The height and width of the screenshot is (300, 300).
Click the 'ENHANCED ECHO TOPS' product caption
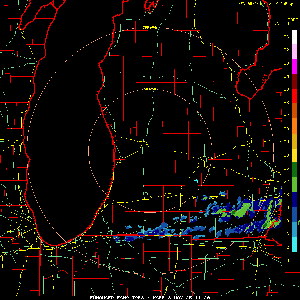coord(117,298)
